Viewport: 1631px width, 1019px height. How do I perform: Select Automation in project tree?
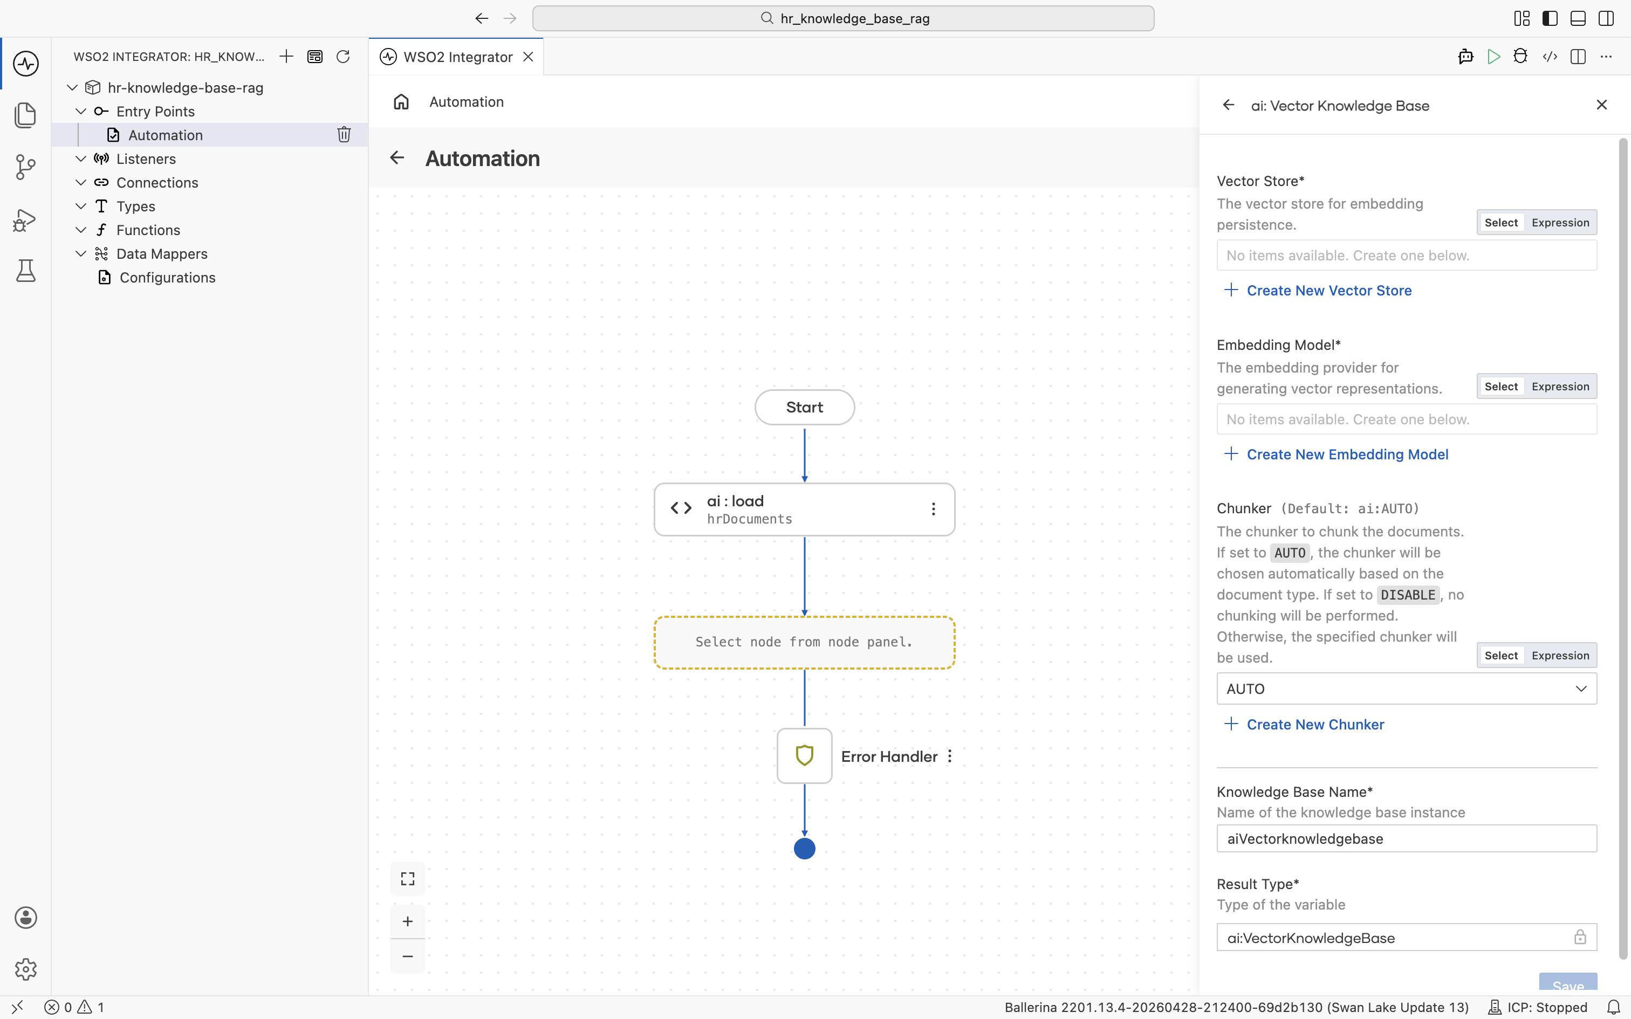point(210,135)
